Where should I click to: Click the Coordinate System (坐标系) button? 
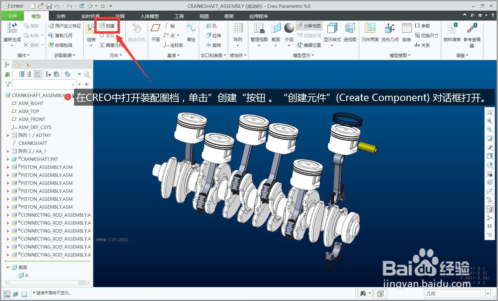click(173, 45)
